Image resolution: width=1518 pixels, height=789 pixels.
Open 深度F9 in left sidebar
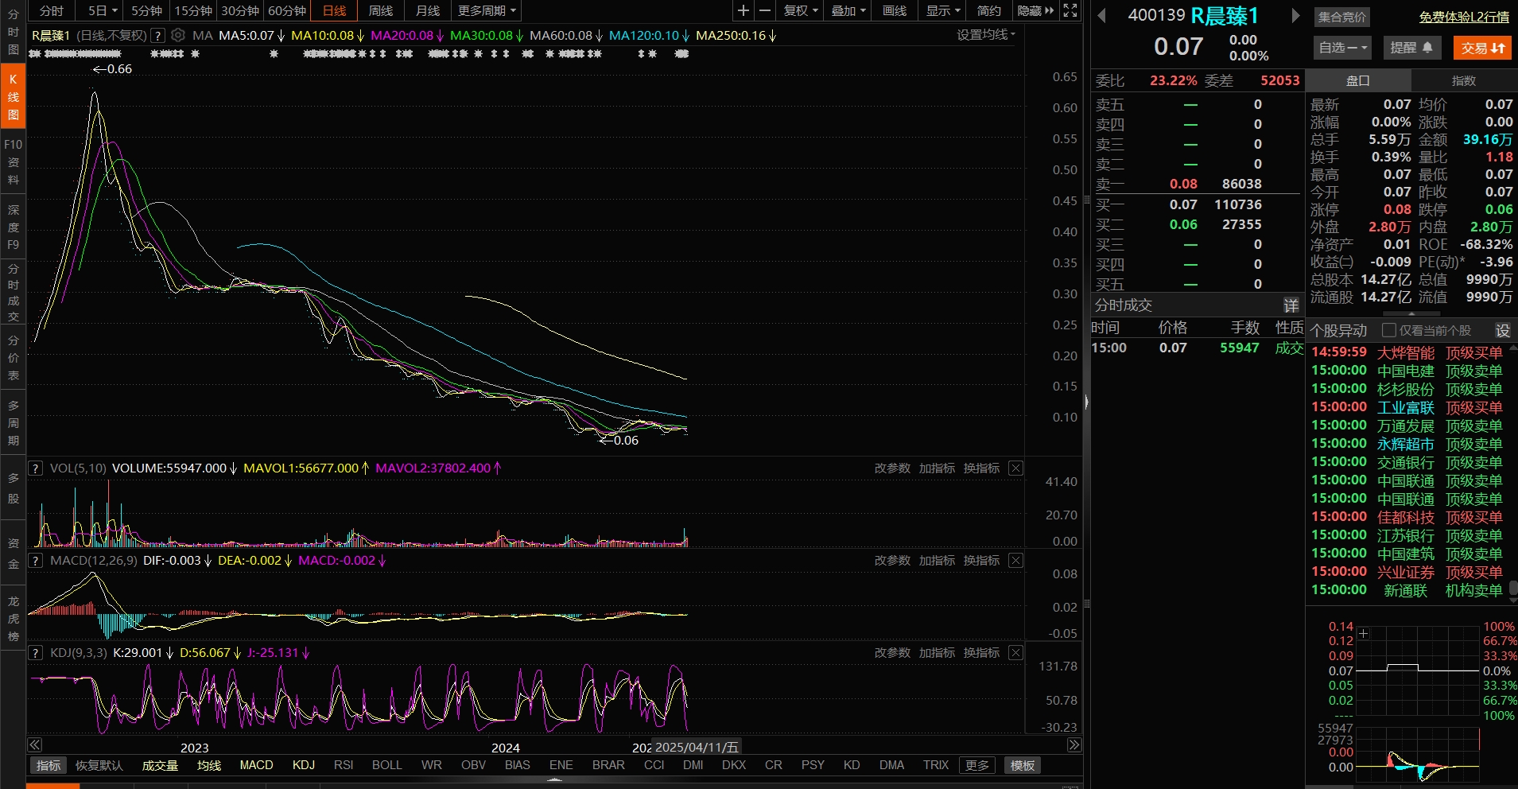click(x=13, y=227)
